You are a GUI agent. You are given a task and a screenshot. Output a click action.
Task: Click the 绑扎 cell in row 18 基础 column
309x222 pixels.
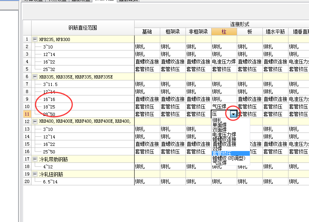click(147, 166)
